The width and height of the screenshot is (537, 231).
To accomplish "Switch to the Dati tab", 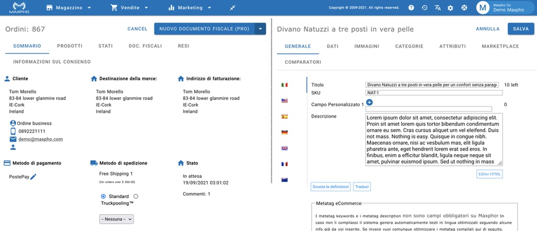I will click(332, 46).
